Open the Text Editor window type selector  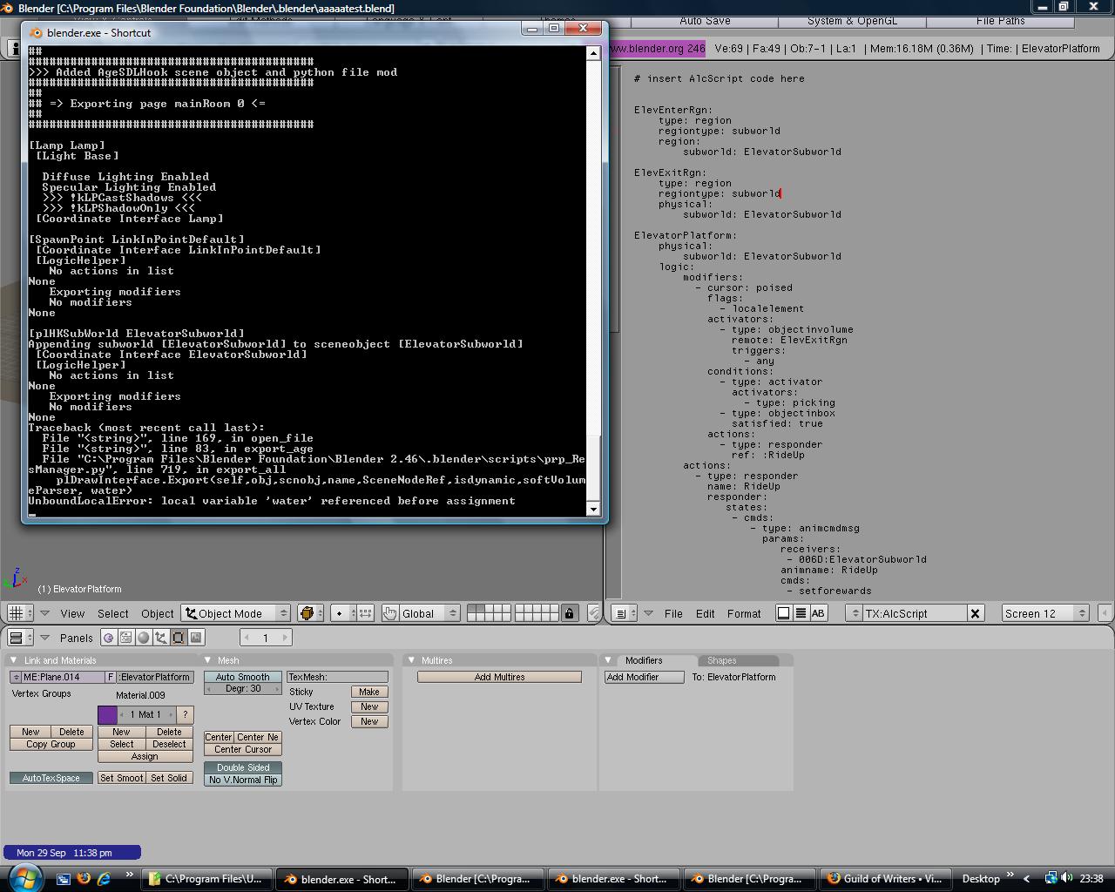pyautogui.click(x=623, y=613)
